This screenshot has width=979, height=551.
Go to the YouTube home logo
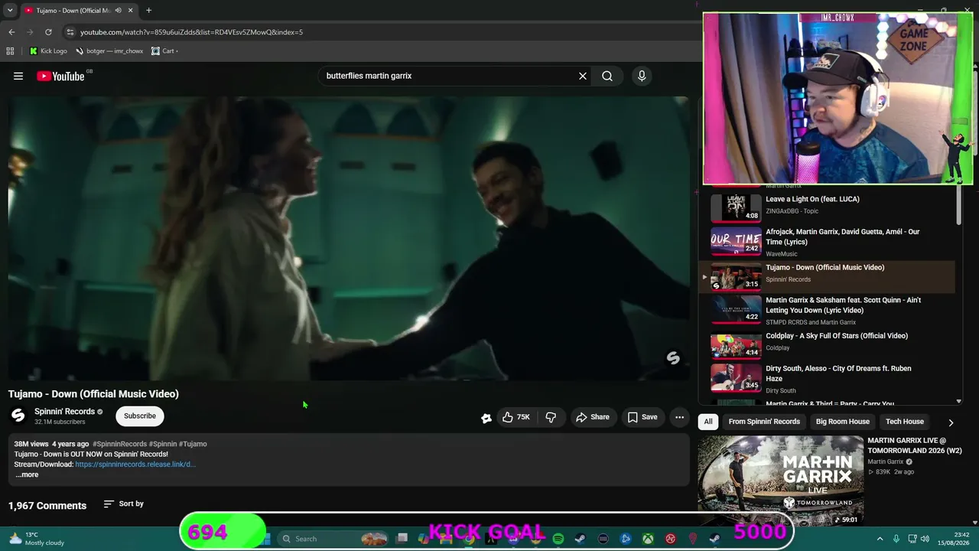pyautogui.click(x=60, y=76)
